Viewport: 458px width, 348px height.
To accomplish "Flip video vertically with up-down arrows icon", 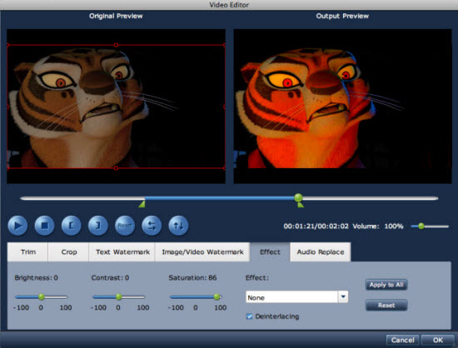I will click(x=178, y=226).
